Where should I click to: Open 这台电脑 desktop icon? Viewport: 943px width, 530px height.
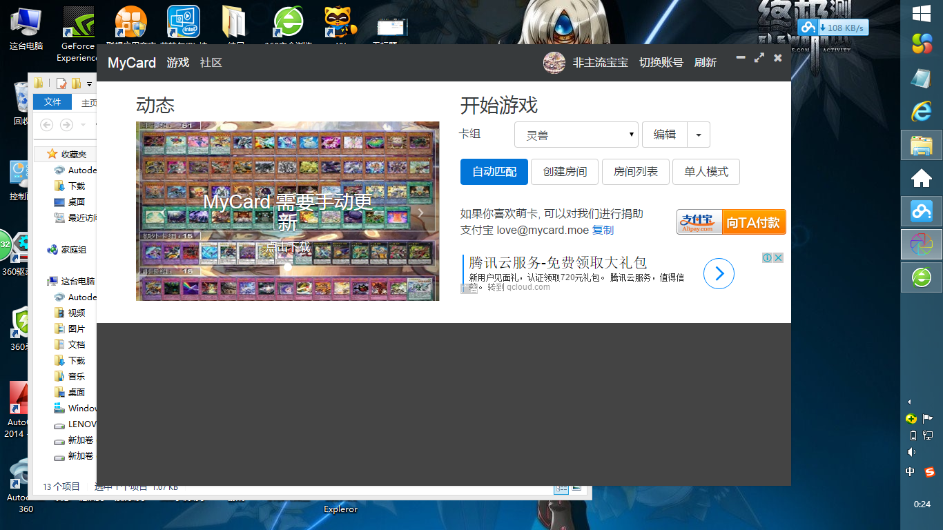pyautogui.click(x=26, y=29)
